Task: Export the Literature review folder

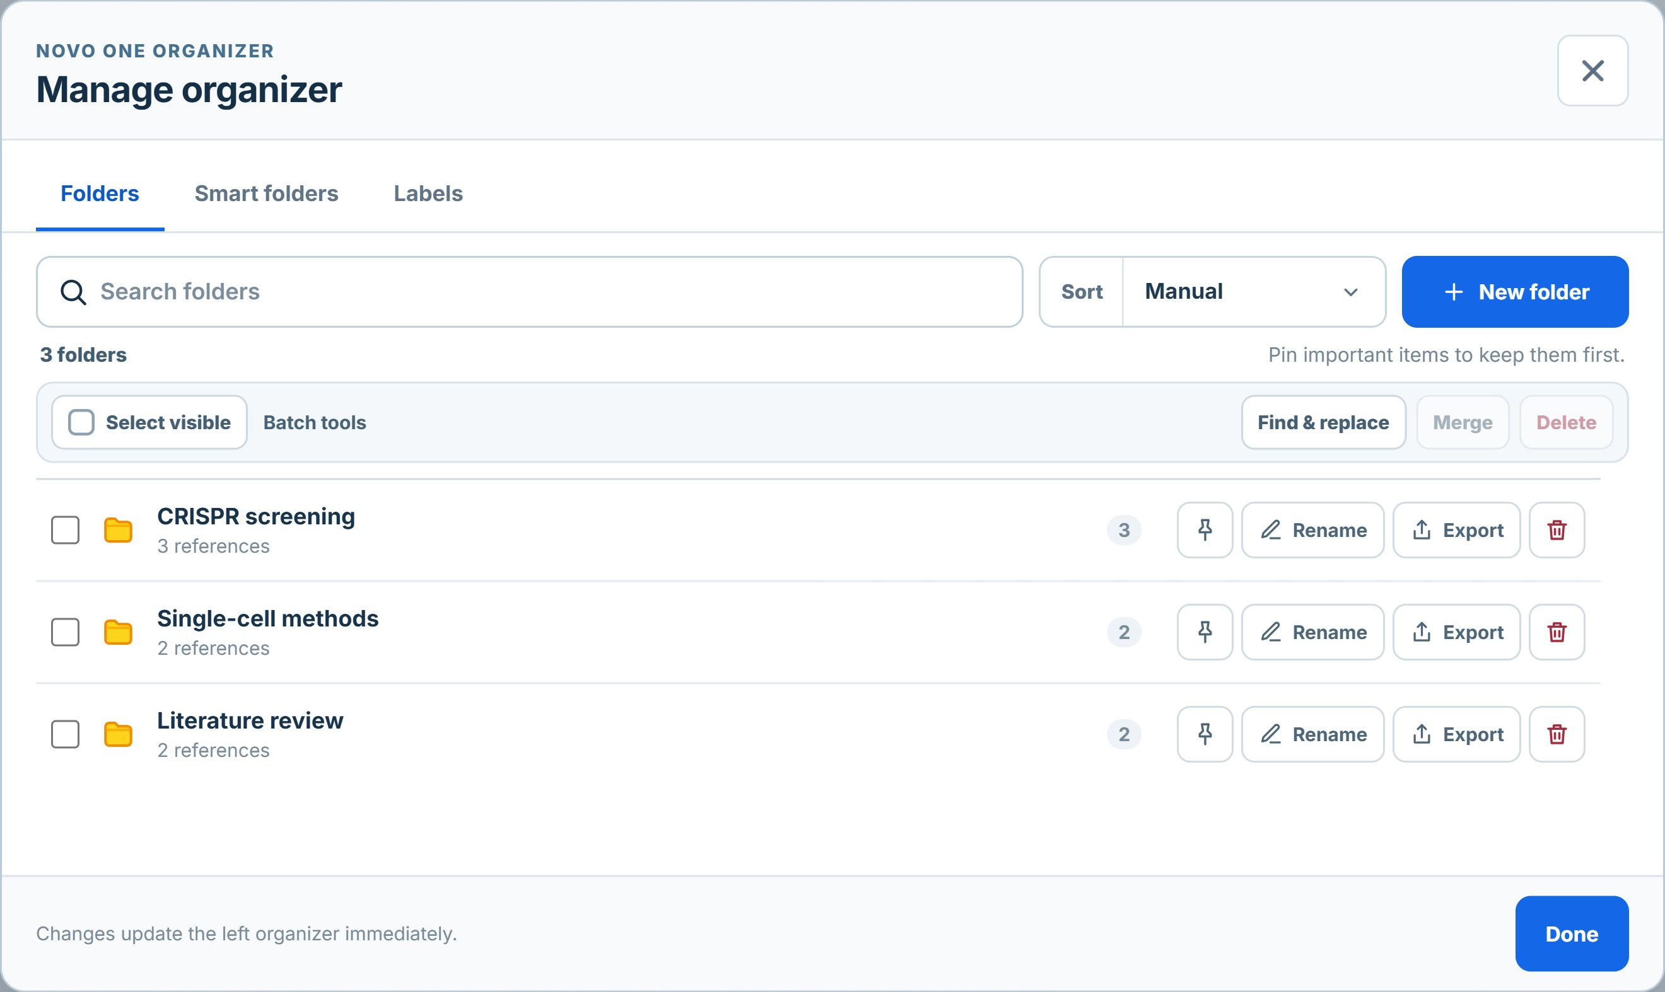Action: click(x=1456, y=734)
